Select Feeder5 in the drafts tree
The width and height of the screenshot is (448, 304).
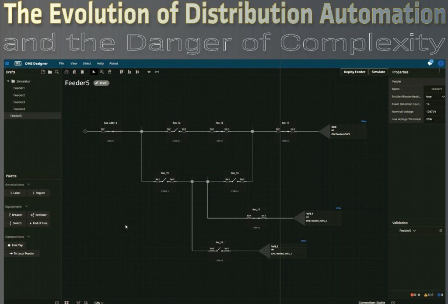click(x=32, y=116)
